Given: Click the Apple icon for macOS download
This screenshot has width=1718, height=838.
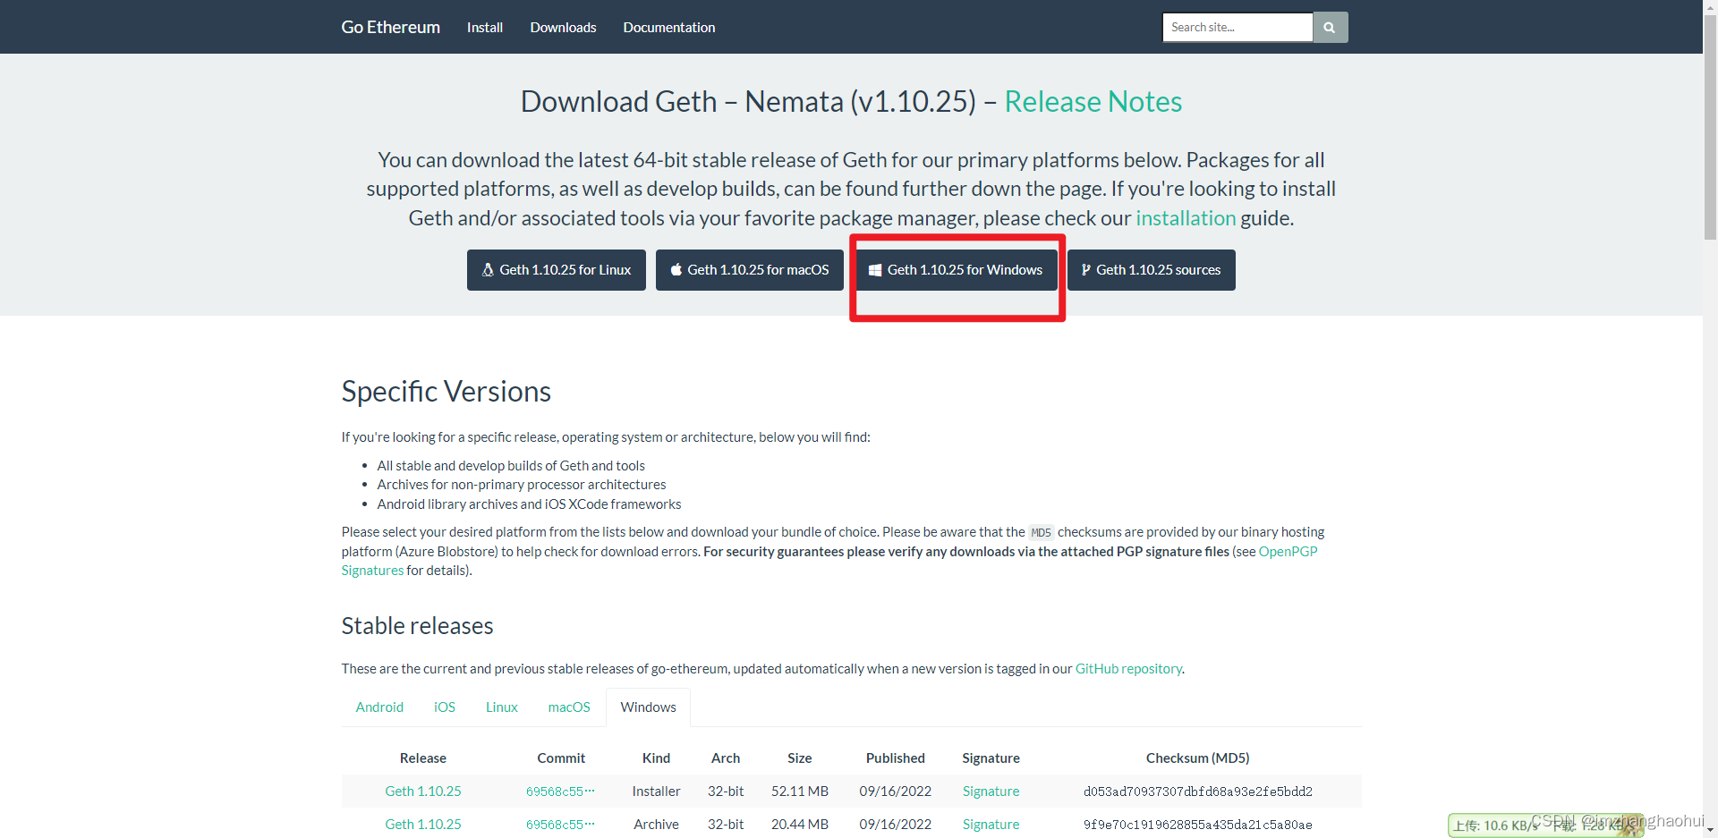Looking at the screenshot, I should [676, 270].
